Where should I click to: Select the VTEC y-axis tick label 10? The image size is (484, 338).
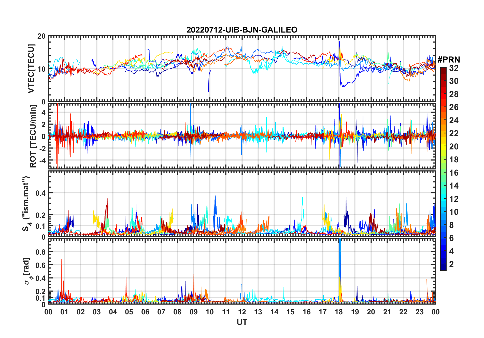click(x=41, y=69)
